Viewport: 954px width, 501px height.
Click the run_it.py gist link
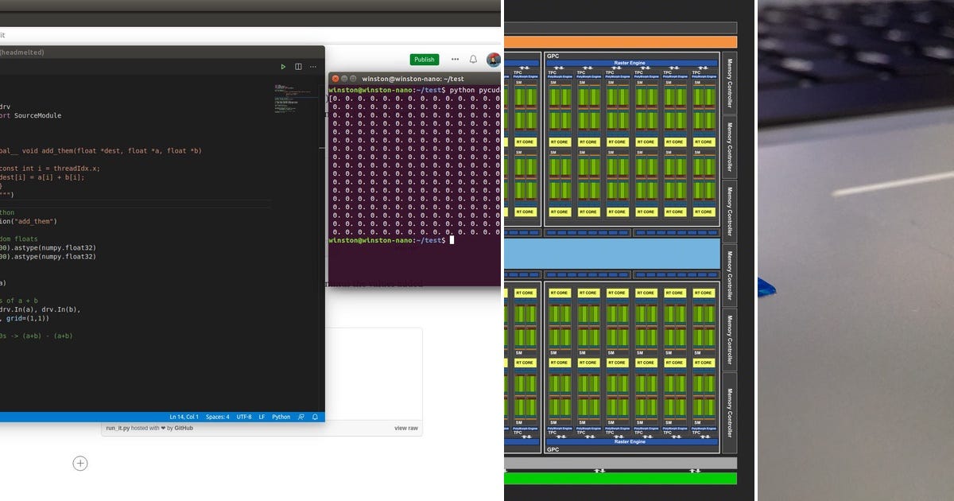(x=118, y=428)
